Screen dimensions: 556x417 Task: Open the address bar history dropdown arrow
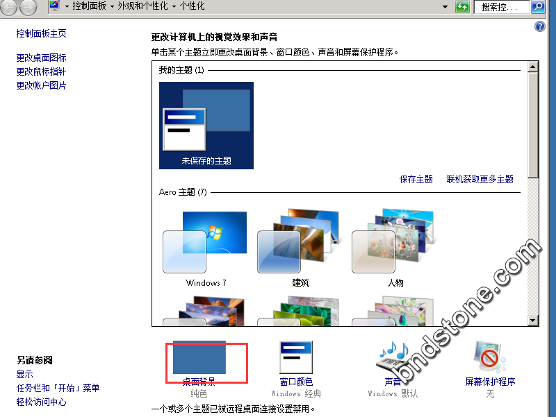[445, 6]
